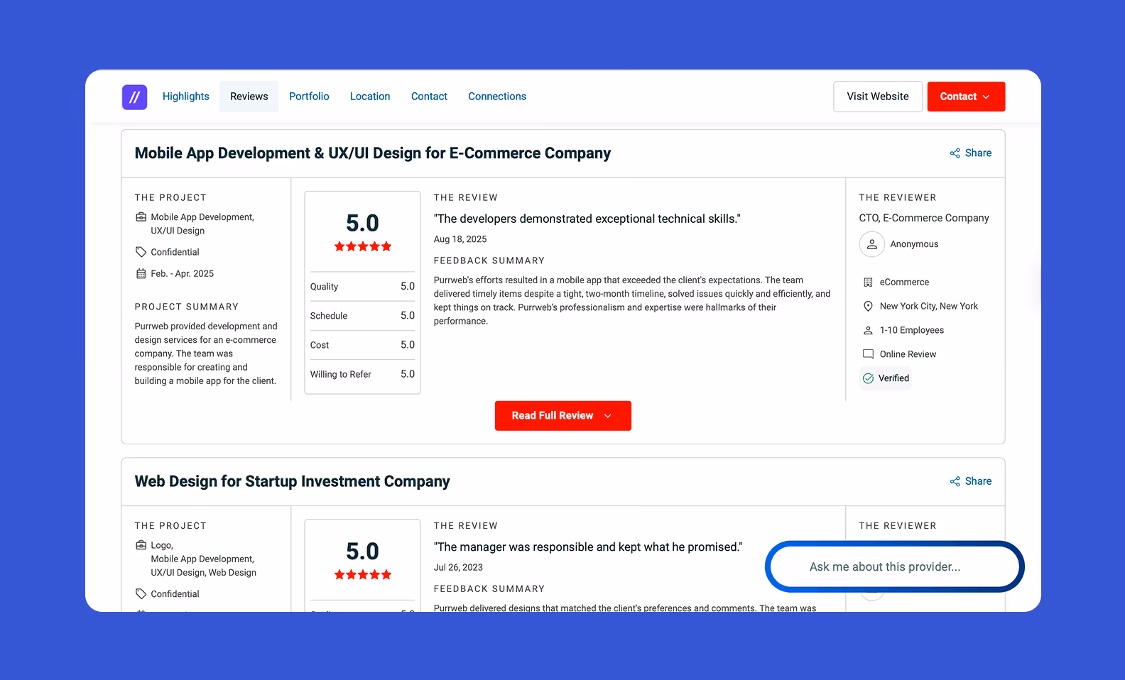Click the Visit Website button
Screen dimensions: 1125x680
(x=878, y=97)
